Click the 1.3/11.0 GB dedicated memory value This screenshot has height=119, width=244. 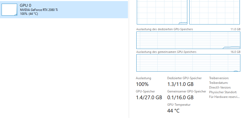(x=180, y=84)
